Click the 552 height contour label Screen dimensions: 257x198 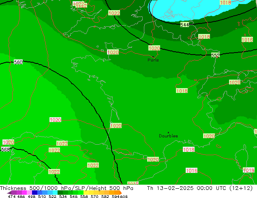pyautogui.click(x=215, y=55)
